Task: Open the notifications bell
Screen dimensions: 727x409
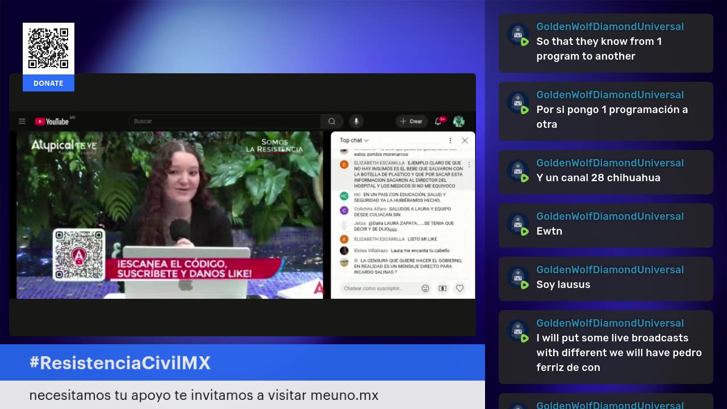Action: point(438,121)
